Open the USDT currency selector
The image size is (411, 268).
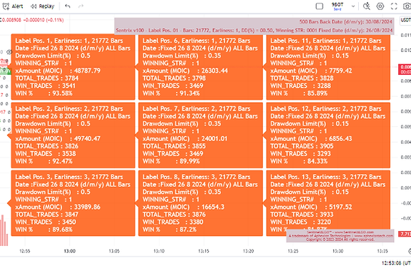tap(405, 20)
